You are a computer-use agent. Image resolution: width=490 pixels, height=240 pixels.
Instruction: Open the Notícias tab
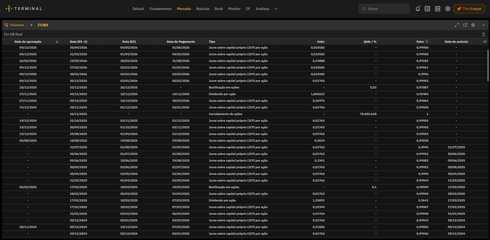coord(203,9)
